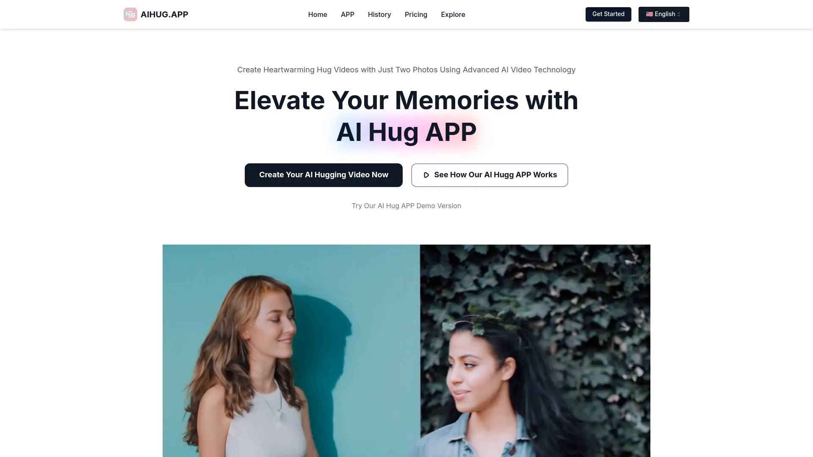Click See How Our AI Hugg APP Works

point(489,175)
